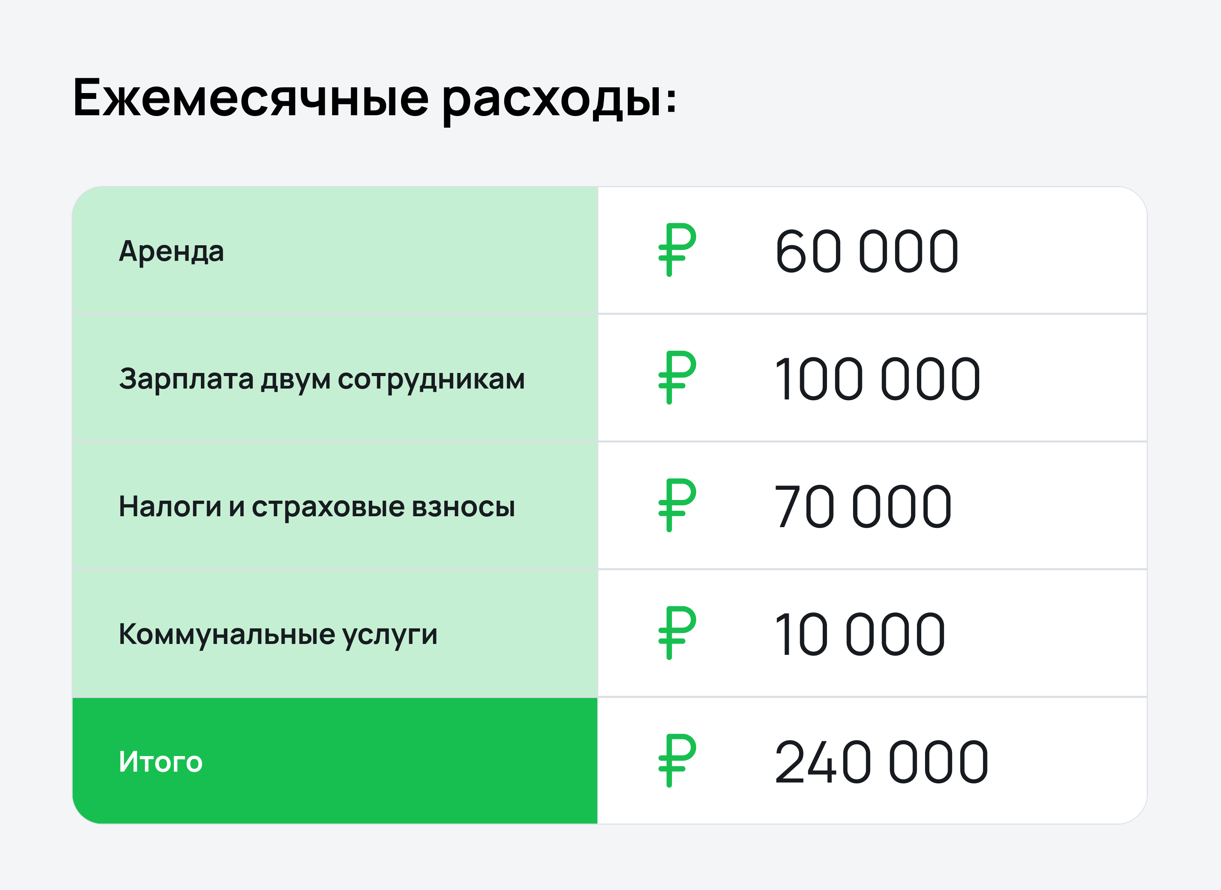
Task: Select the ruble symbol beside 70 000
Action: [x=677, y=505]
